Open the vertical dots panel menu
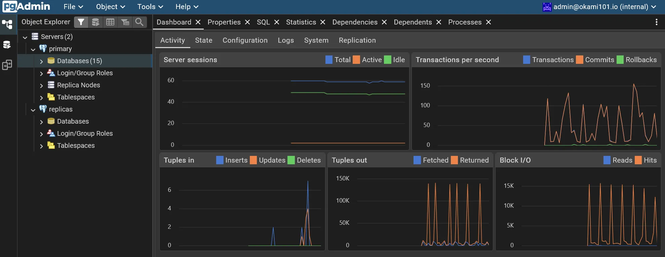 [656, 22]
